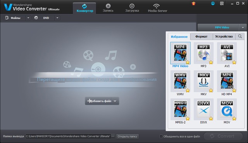Collapse the MP4 Video output format dropdown arrow
The height and width of the screenshot is (143, 248).
point(243,28)
